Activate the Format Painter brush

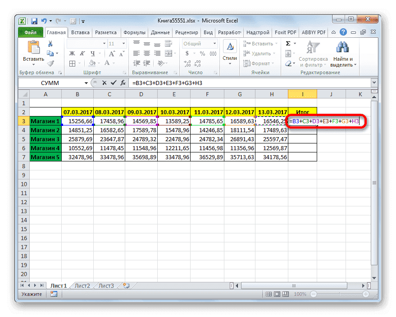50,63
